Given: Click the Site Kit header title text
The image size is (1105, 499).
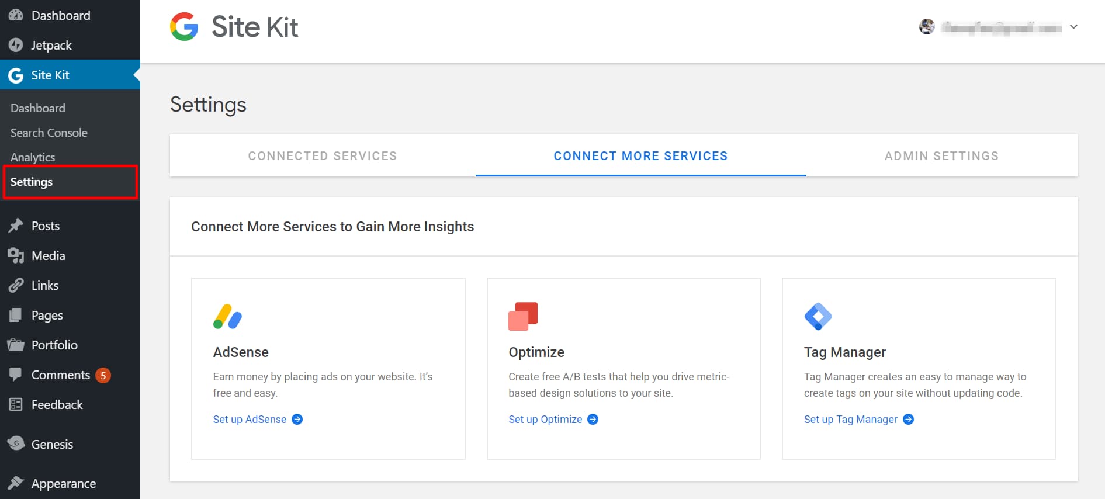Looking at the screenshot, I should [x=255, y=27].
